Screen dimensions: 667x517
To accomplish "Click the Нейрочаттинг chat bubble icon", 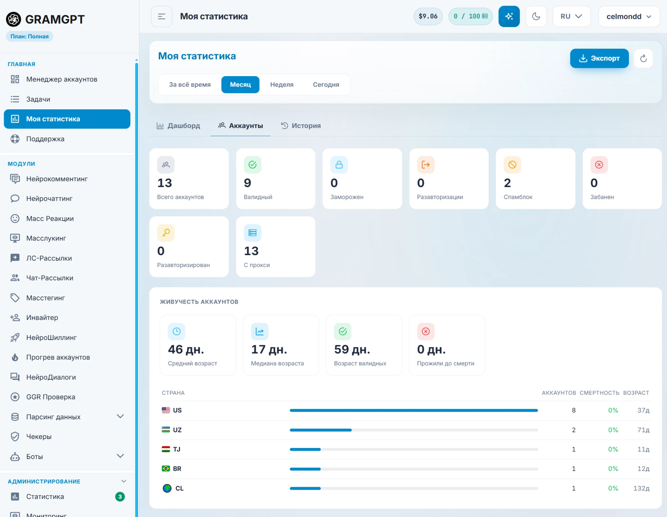I will tap(15, 198).
